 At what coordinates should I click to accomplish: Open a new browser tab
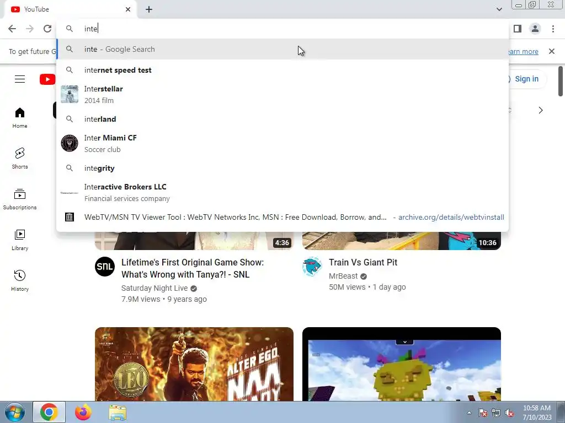(149, 9)
